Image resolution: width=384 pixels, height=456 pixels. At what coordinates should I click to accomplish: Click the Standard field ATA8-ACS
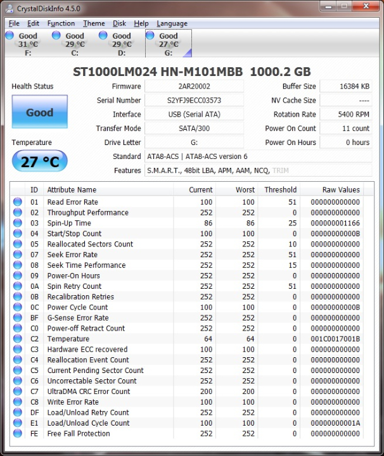(259, 156)
